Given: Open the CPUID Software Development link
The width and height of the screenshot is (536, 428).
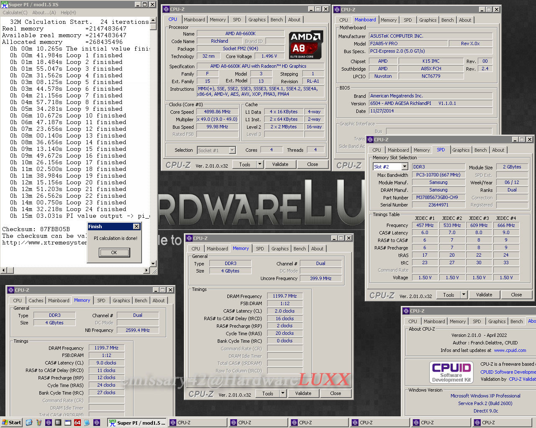Looking at the screenshot, I should (x=508, y=372).
